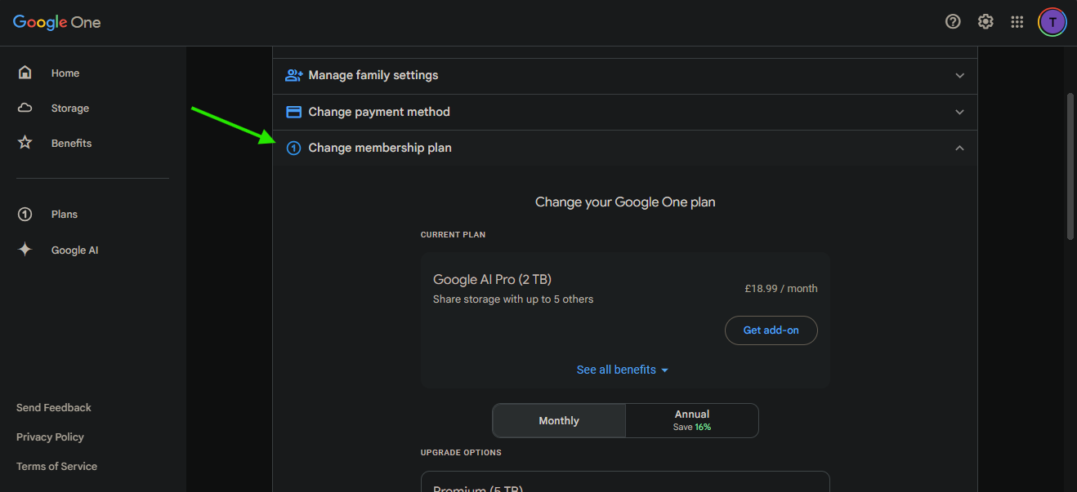This screenshot has width=1077, height=492.
Task: Open the Google apps grid icon
Action: 1017,22
